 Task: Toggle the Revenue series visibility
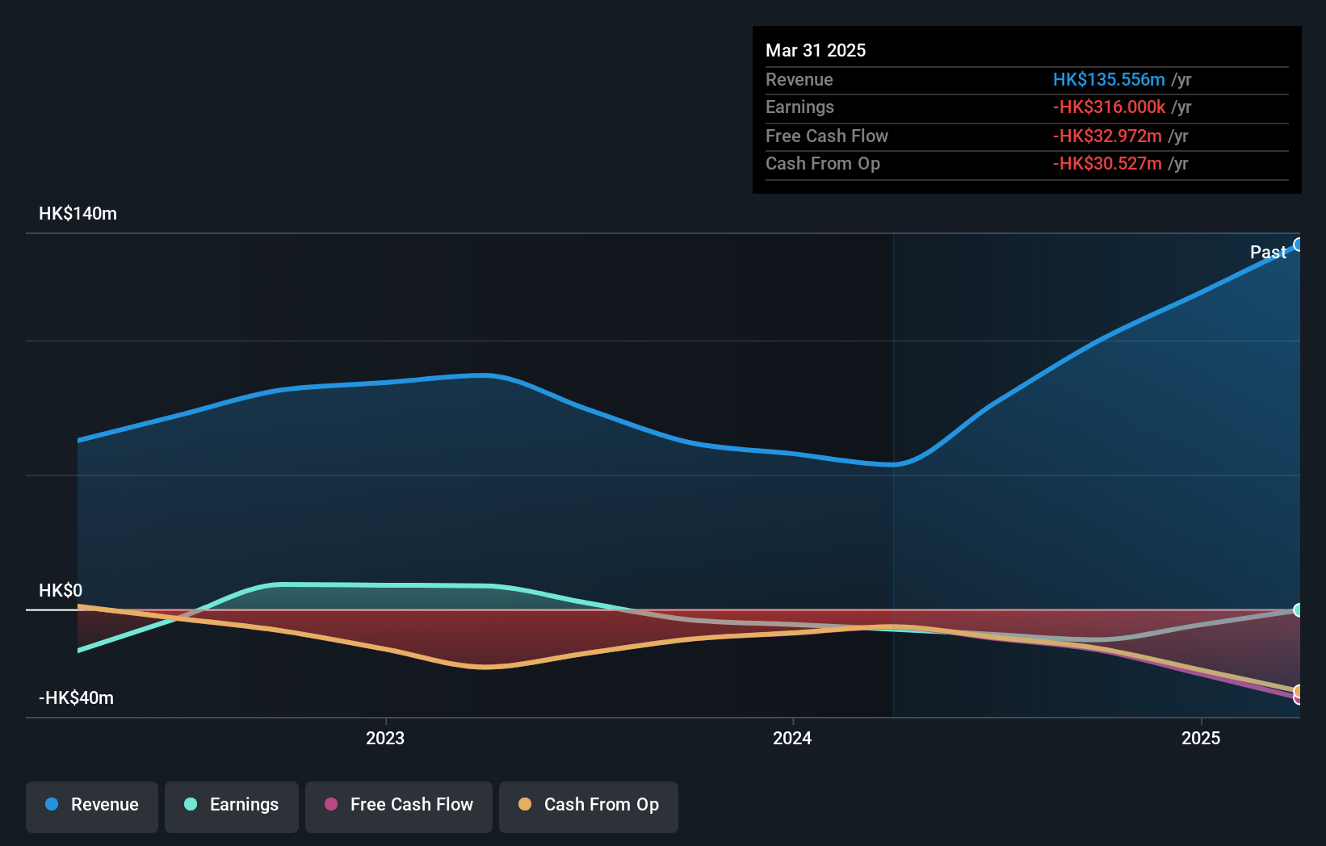(91, 805)
